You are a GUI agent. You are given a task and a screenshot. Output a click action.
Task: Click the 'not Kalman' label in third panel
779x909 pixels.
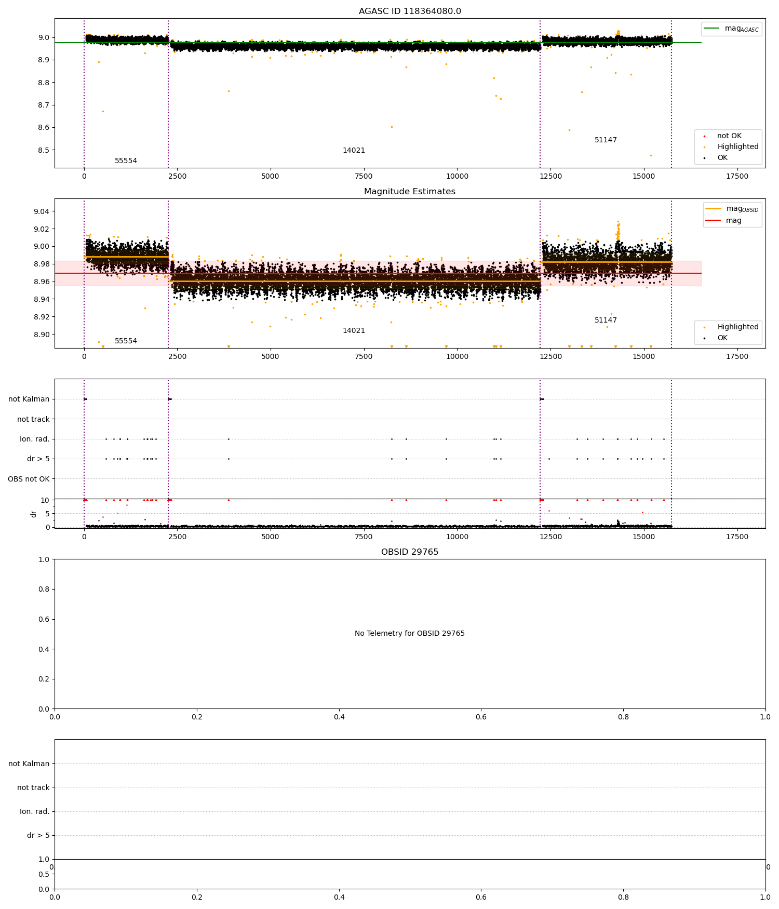coord(29,399)
